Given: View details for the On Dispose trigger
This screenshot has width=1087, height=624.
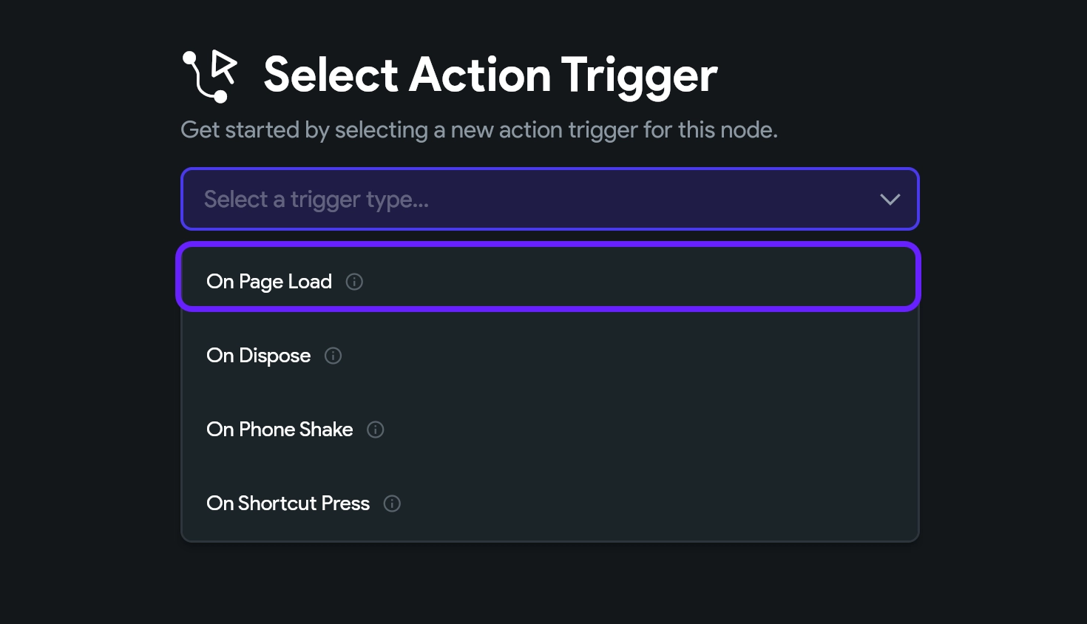Looking at the screenshot, I should (333, 356).
